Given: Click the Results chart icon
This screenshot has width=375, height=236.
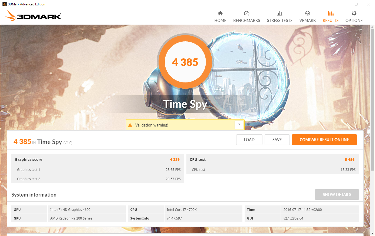Looking at the screenshot, I should (331, 13).
